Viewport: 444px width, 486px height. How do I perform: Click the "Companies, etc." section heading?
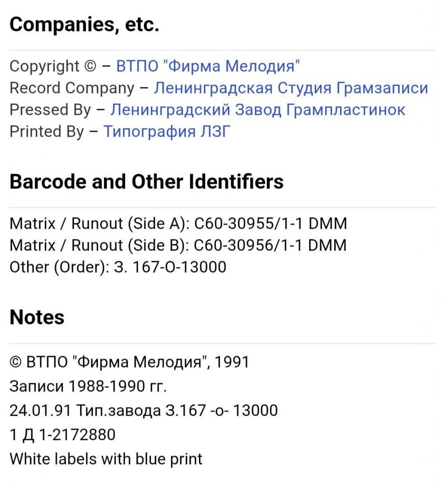click(x=84, y=25)
